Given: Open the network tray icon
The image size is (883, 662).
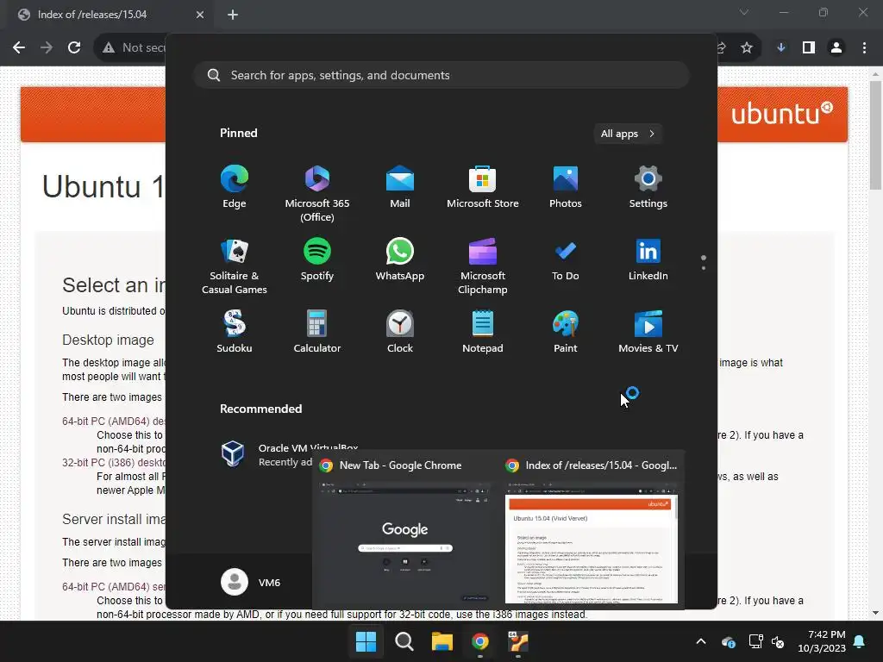Looking at the screenshot, I should click(x=755, y=641).
